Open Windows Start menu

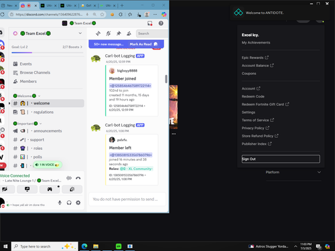(5, 246)
